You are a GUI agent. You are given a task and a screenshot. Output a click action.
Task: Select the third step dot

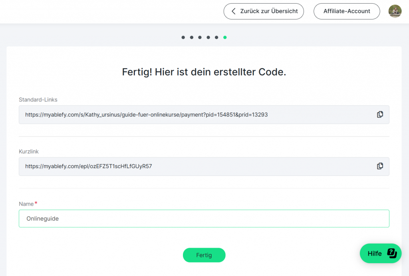[x=200, y=38]
